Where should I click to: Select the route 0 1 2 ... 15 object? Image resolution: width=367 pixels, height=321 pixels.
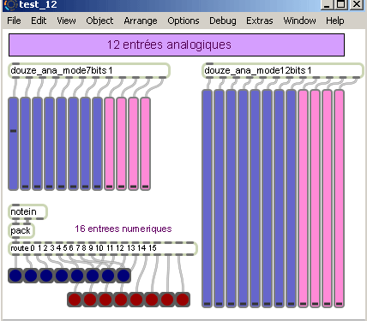click(103, 248)
